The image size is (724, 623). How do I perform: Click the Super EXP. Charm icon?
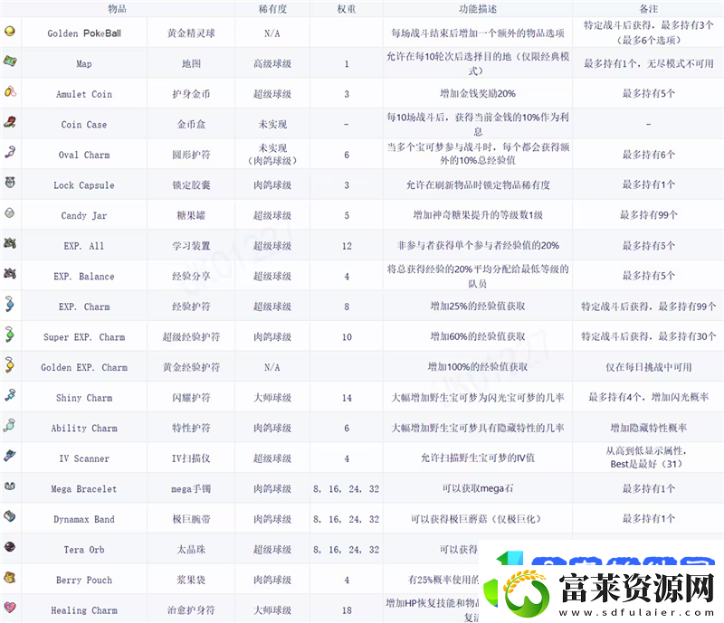coord(10,335)
